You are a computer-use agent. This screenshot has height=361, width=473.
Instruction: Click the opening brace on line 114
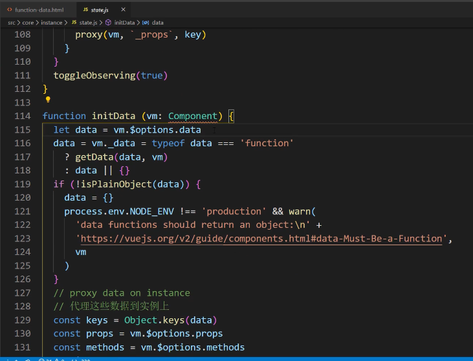click(x=231, y=116)
